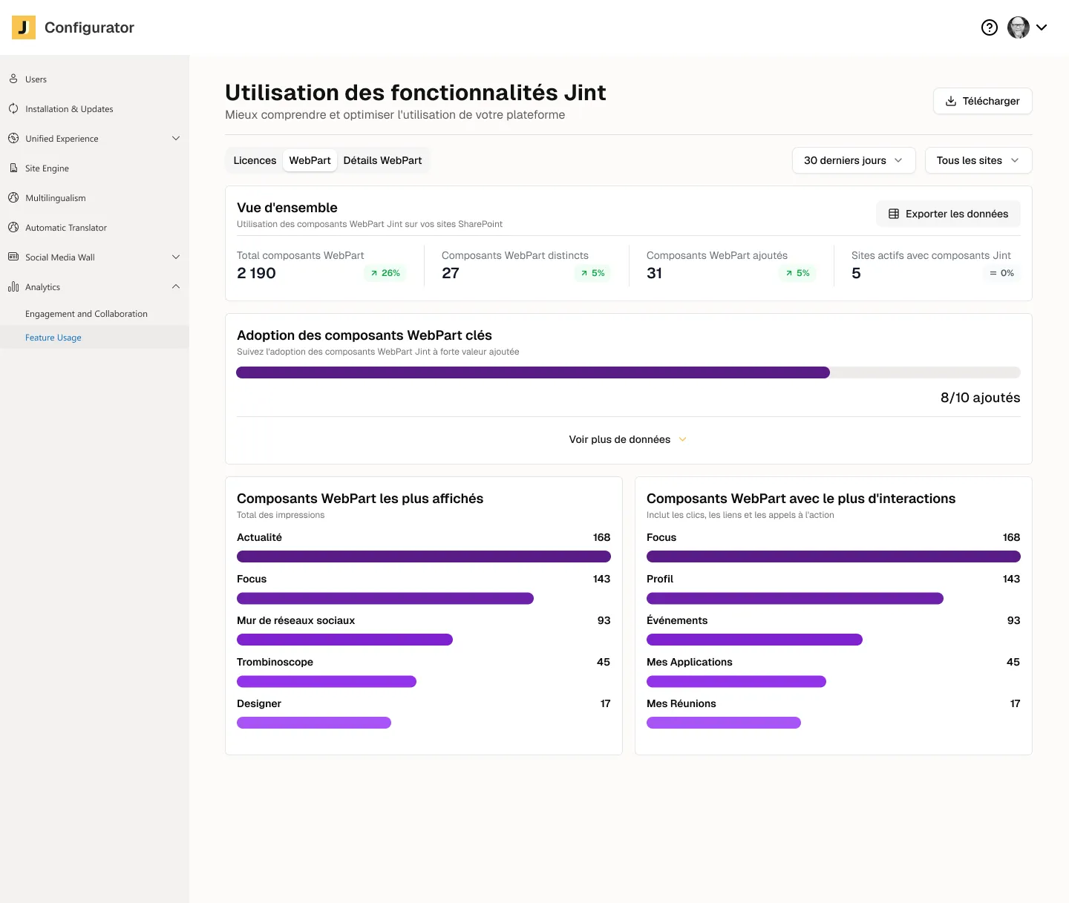This screenshot has width=1069, height=903.
Task: Click the Configurator title text
Action: (89, 27)
